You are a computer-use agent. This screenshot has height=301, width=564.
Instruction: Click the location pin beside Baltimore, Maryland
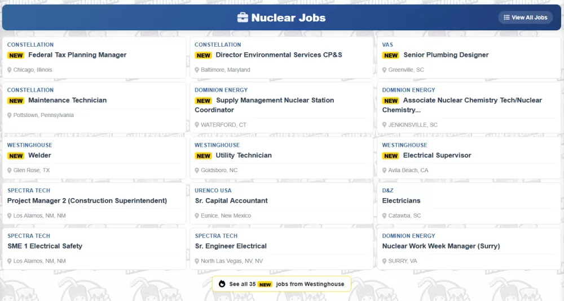tap(197, 70)
